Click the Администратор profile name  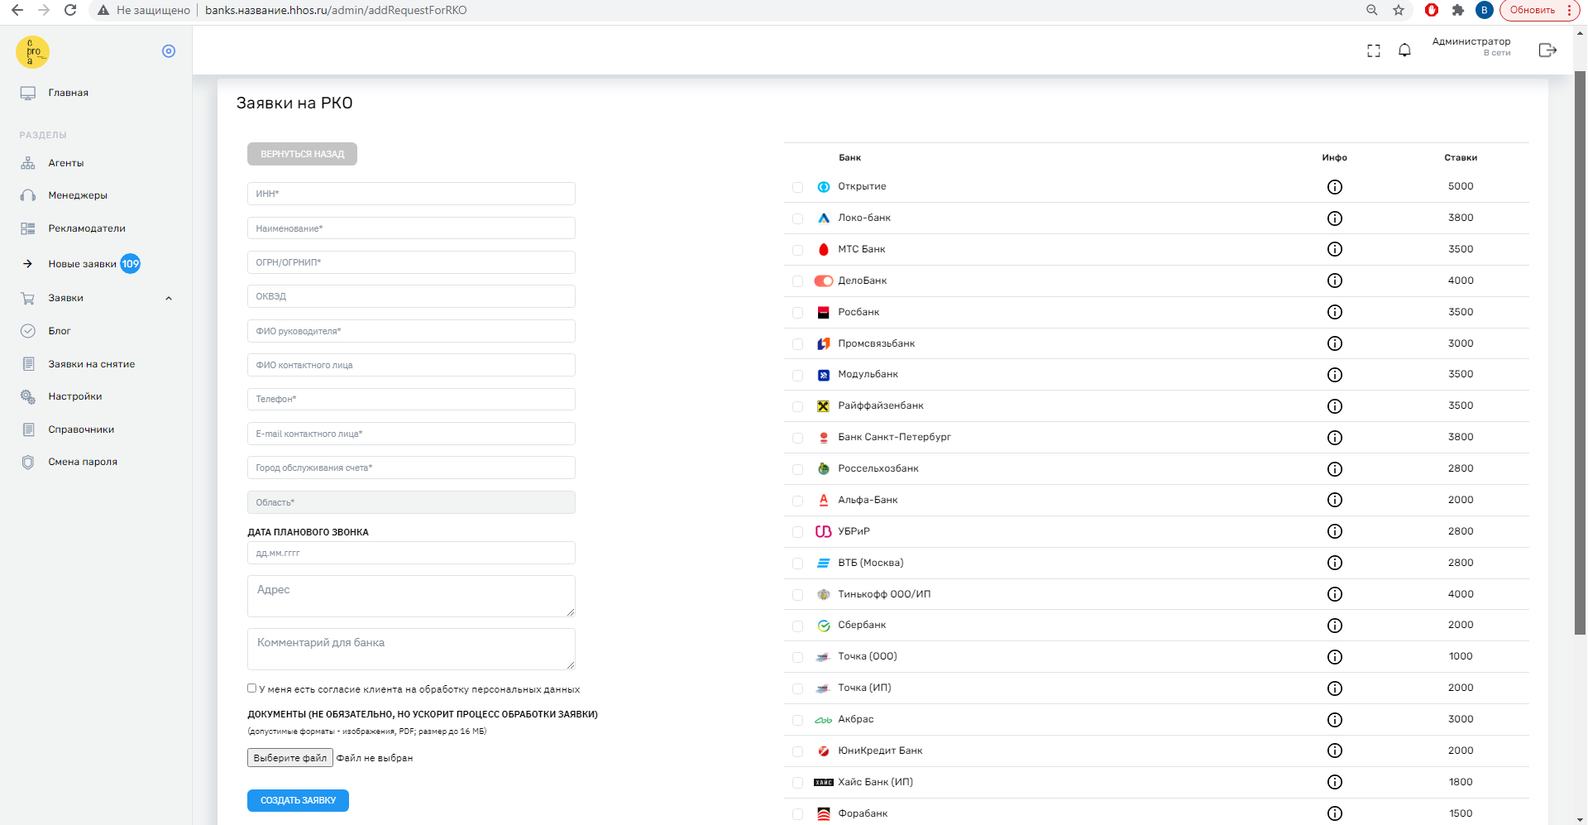point(1471,41)
